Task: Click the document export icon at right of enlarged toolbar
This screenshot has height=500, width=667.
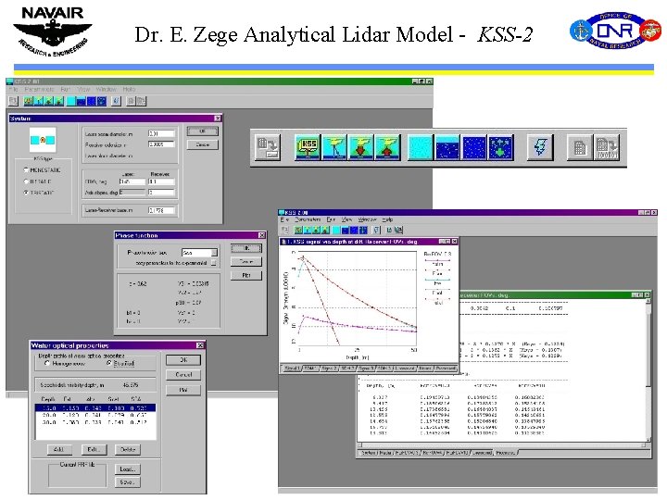Action: click(607, 147)
